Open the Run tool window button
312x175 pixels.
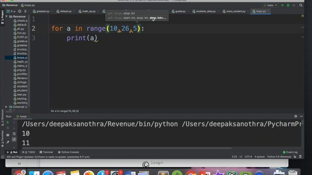[x=12, y=152]
